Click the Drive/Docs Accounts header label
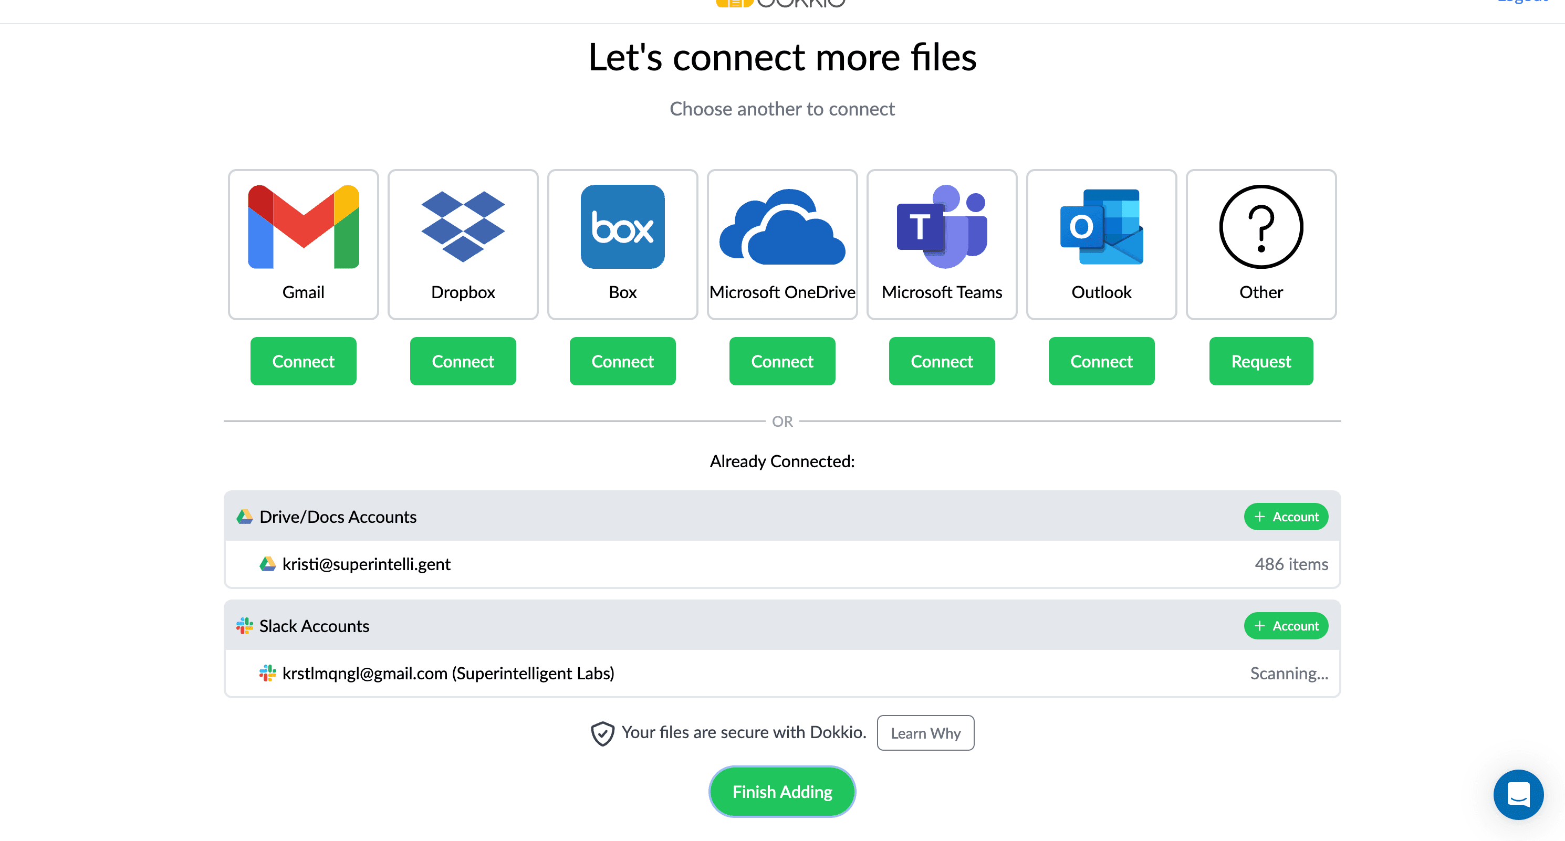Screen dimensions: 1565x841 338,517
